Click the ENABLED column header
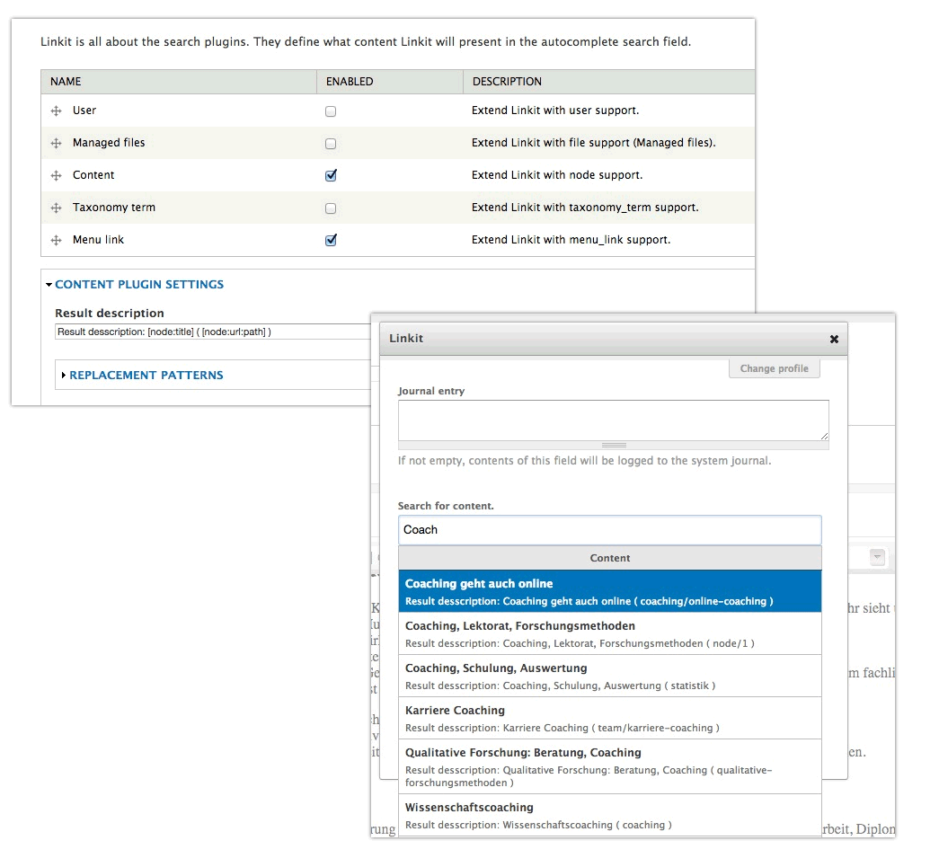This screenshot has height=867, width=939. [x=390, y=82]
